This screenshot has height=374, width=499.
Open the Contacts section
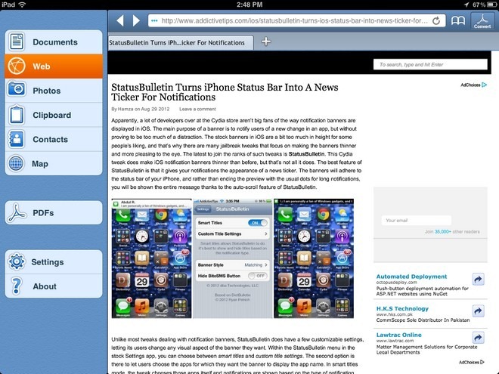(x=54, y=139)
